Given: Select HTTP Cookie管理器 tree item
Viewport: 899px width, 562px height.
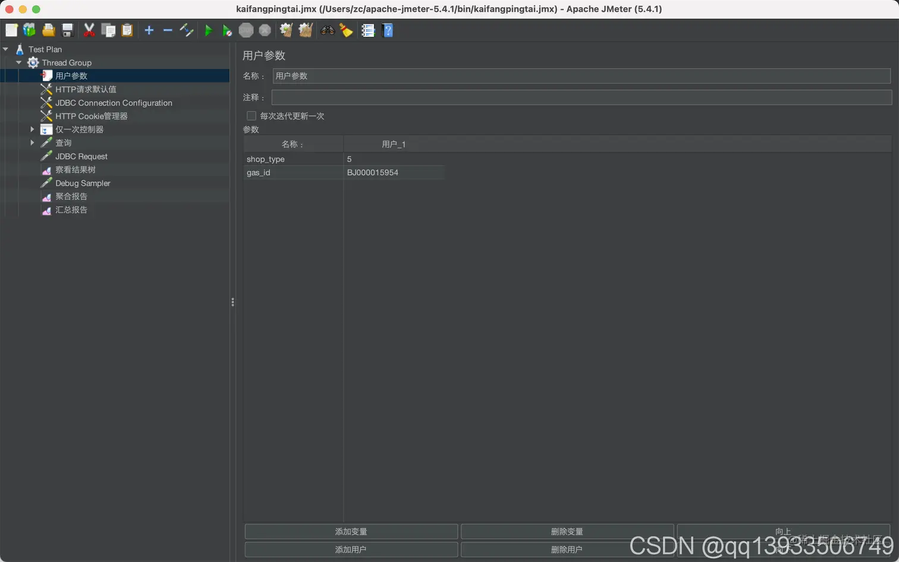Looking at the screenshot, I should tap(92, 116).
